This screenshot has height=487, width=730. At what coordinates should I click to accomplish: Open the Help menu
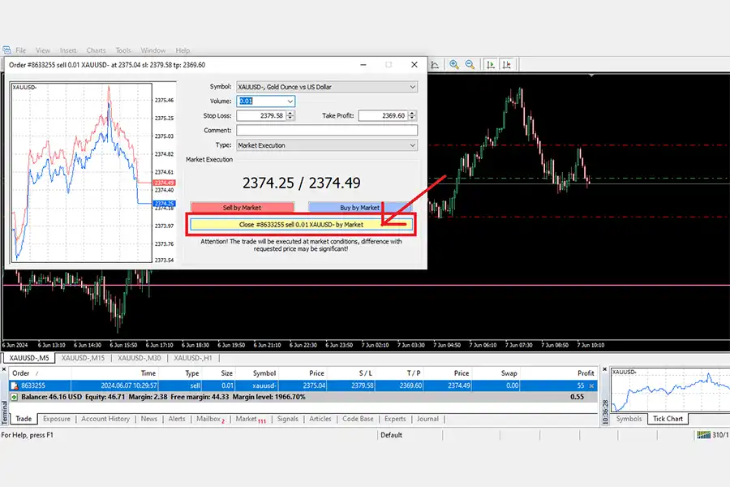182,50
